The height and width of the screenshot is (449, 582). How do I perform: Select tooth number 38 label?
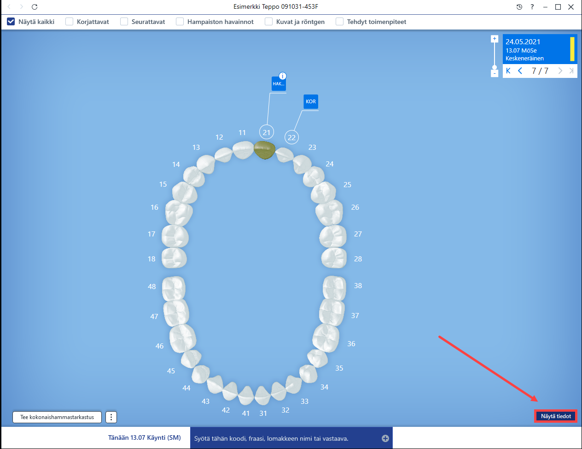pos(358,286)
